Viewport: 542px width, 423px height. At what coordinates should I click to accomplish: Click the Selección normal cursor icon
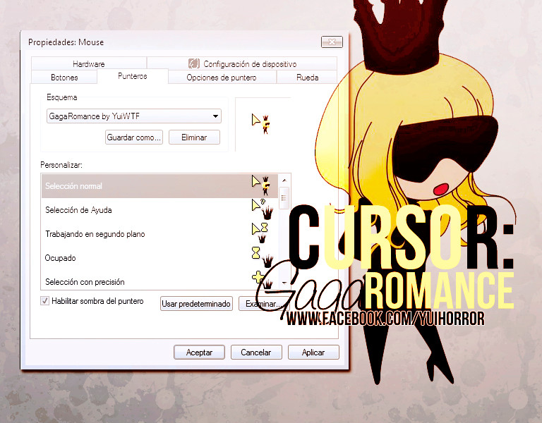click(261, 185)
